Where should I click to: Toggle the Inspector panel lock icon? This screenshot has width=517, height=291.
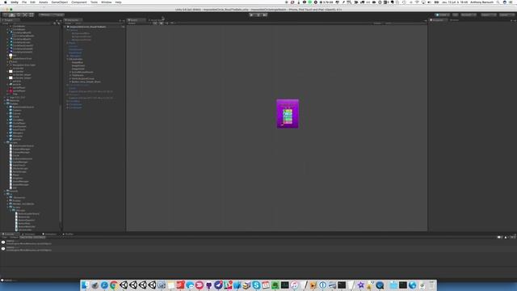point(511,20)
